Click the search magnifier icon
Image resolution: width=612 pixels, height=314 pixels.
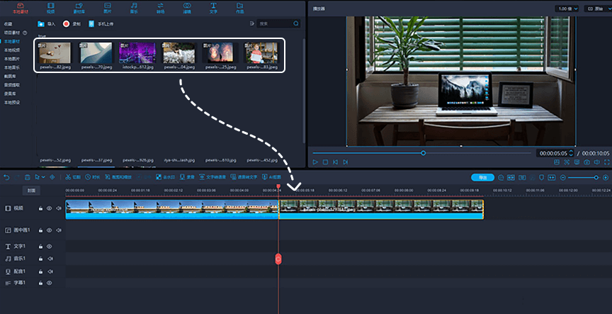(x=296, y=24)
